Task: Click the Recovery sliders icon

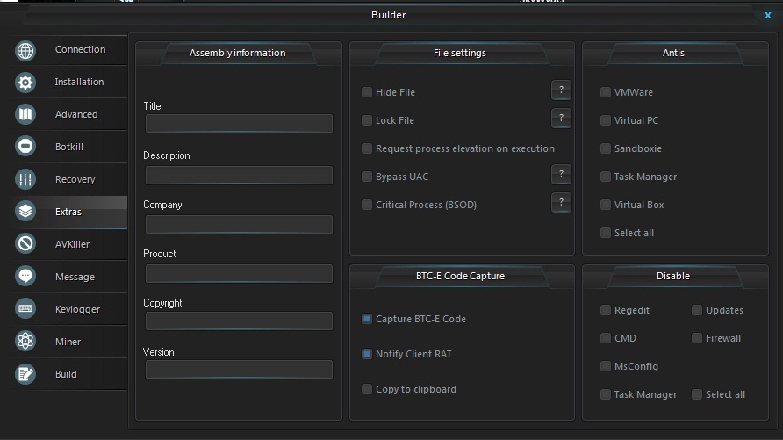Action: pyautogui.click(x=25, y=179)
